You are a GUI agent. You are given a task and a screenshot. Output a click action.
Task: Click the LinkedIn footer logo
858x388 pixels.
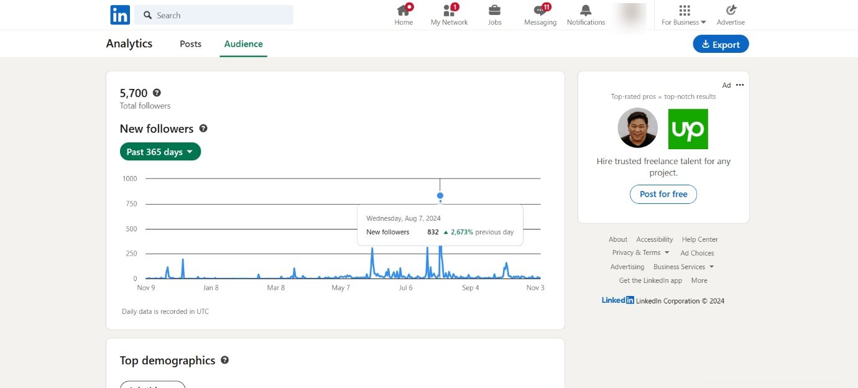618,300
